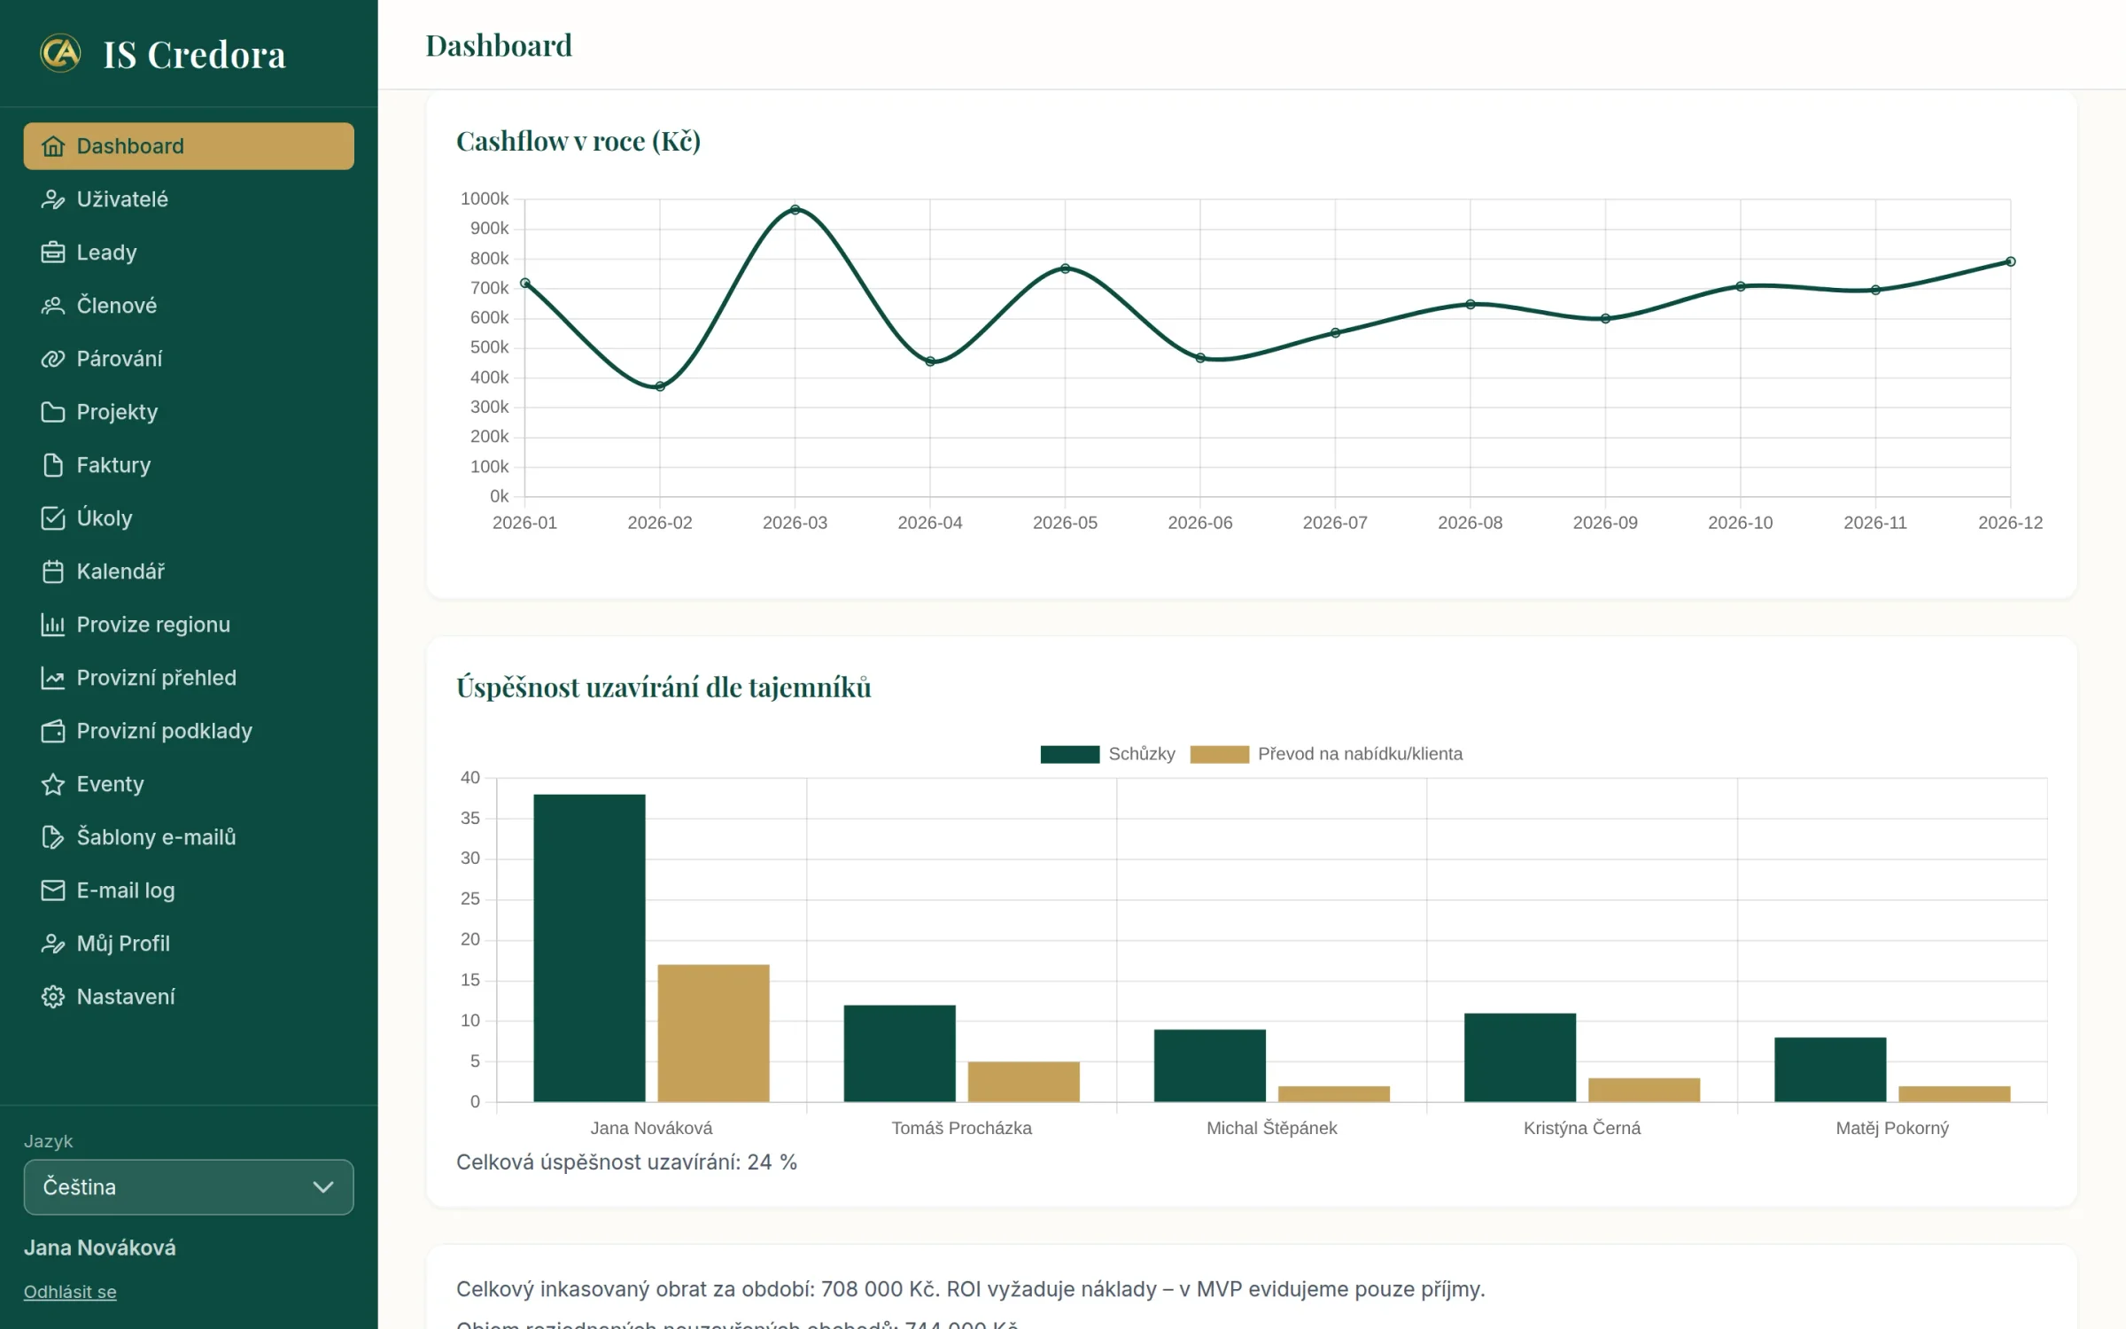Screen dimensions: 2126x1329
Task: Open the Leady menu item
Action: 189,253
